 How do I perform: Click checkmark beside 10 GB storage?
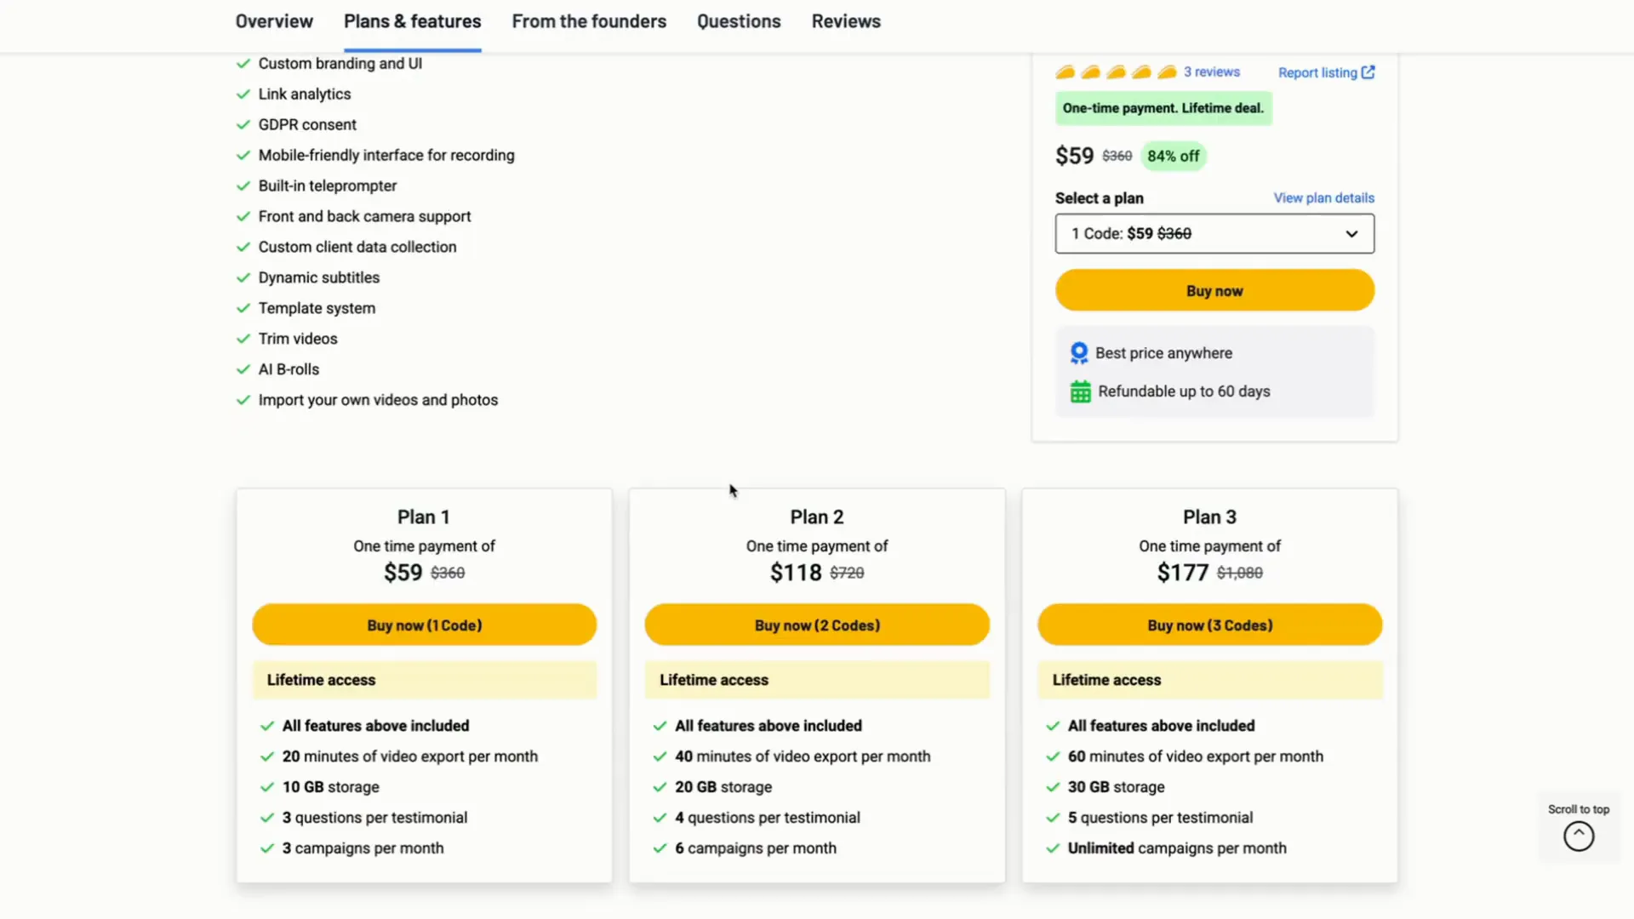(267, 788)
